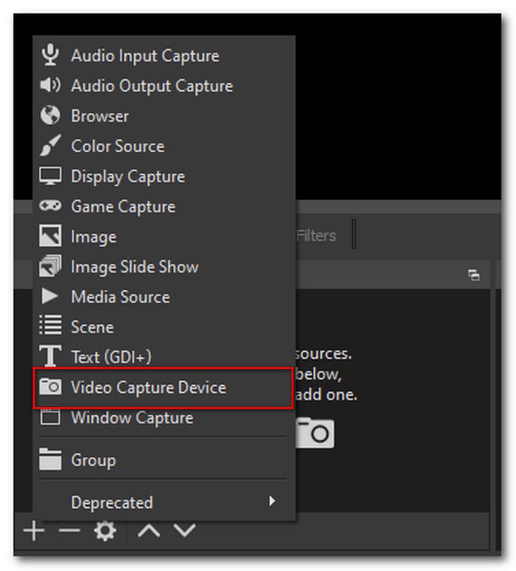This screenshot has height=571, width=516.
Task: Select Color Source menu entry
Action: [164, 146]
